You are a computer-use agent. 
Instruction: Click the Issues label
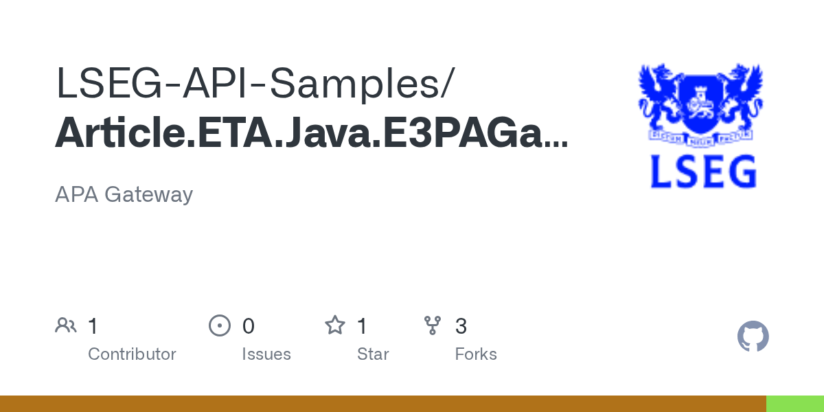click(266, 354)
